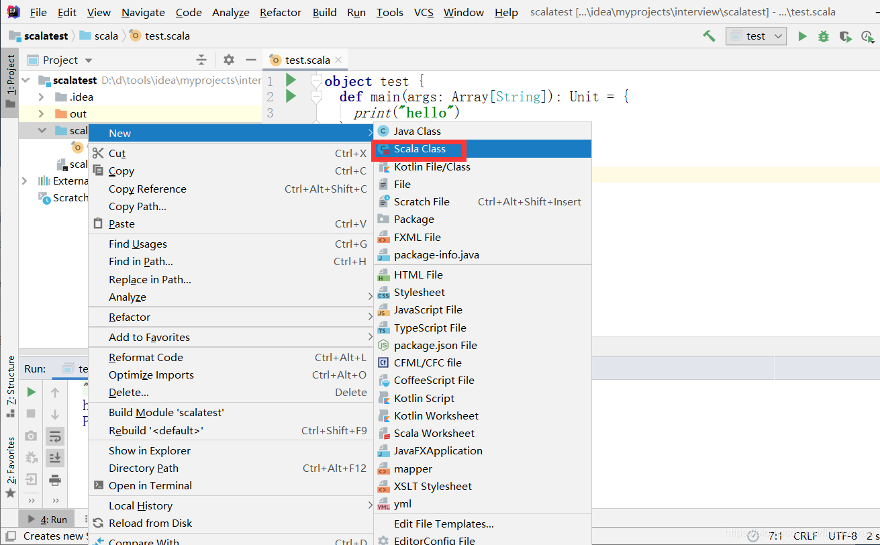Screen dimensions: 880x545
Task: Select Scala Class in New submenu
Action: tap(482, 149)
